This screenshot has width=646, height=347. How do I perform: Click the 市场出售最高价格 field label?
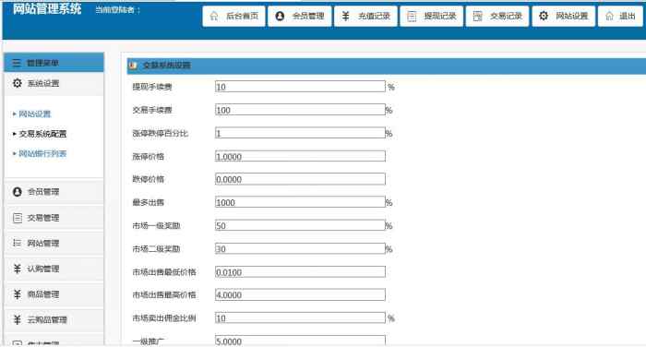point(164,294)
